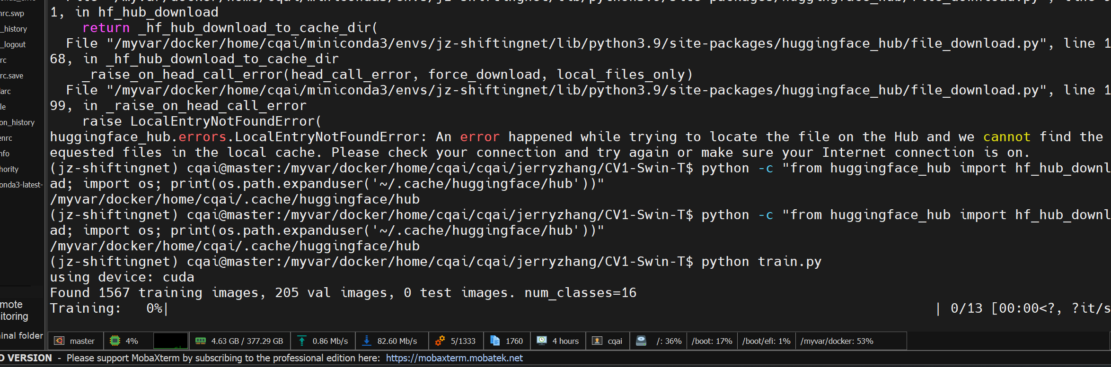Viewport: 1111px width, 367px height.
Task: Click 'python train.py' command in terminal
Action: pos(761,262)
